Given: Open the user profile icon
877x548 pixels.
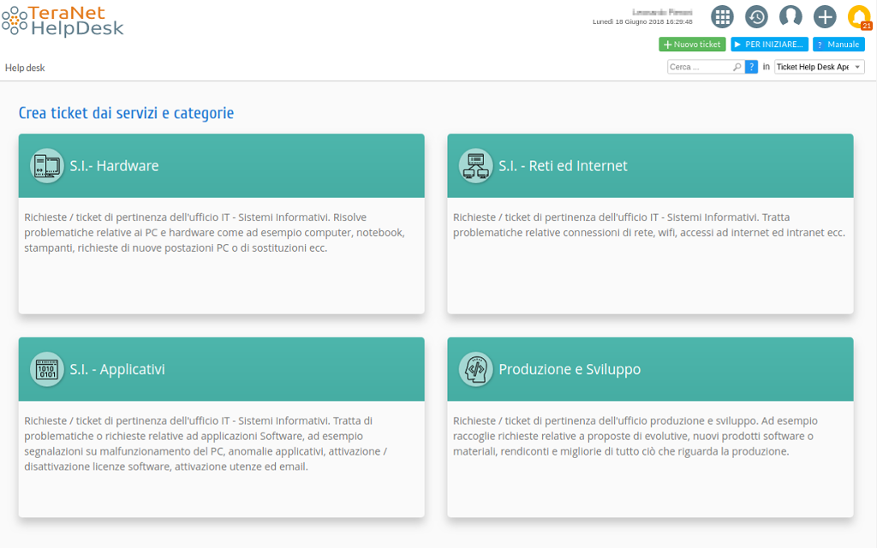Looking at the screenshot, I should 790,16.
